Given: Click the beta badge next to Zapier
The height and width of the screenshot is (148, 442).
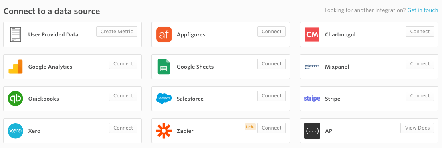Looking at the screenshot, I should coord(250,127).
